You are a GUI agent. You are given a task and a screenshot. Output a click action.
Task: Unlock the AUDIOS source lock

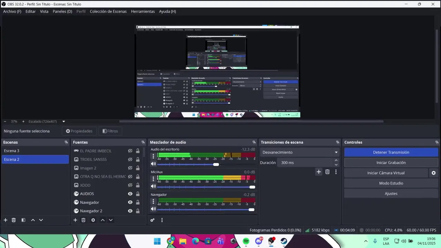click(x=138, y=194)
